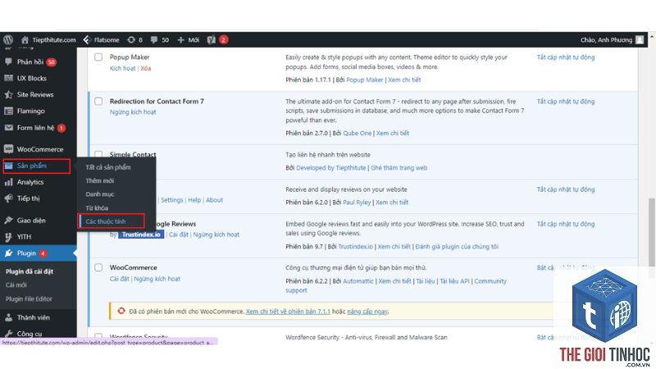The width and height of the screenshot is (656, 369).
Task: Click the Tiếp thị megaphone icon
Action: point(8,198)
